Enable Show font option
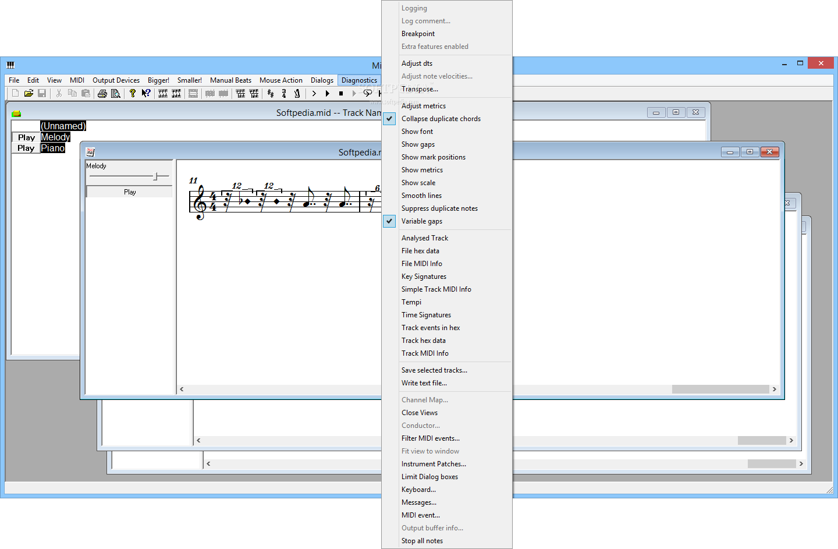Image resolution: width=838 pixels, height=549 pixels. coord(447,132)
